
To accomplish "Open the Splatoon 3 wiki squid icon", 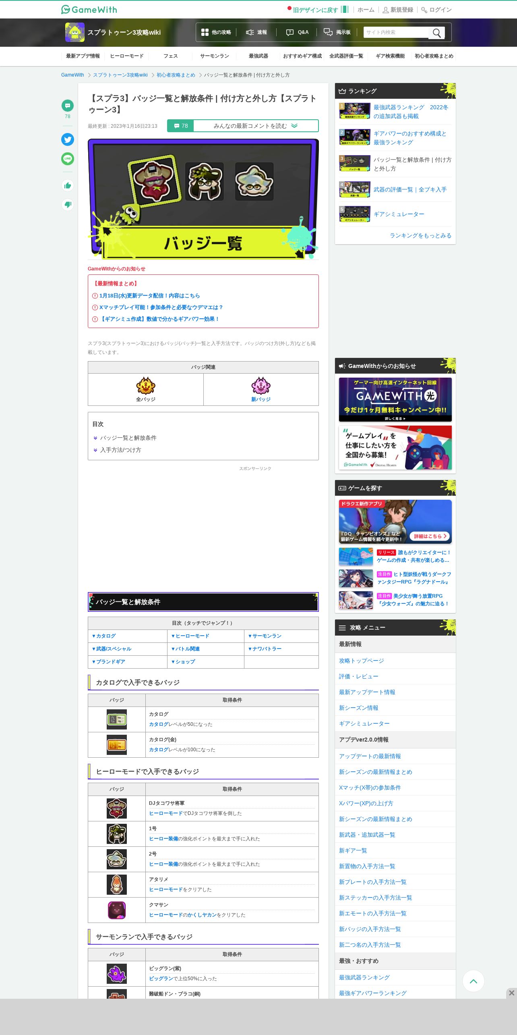I will (75, 32).
